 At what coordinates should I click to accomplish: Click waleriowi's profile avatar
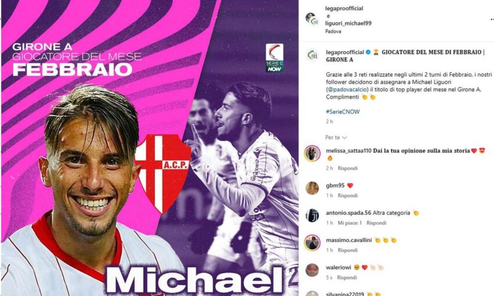click(x=312, y=270)
